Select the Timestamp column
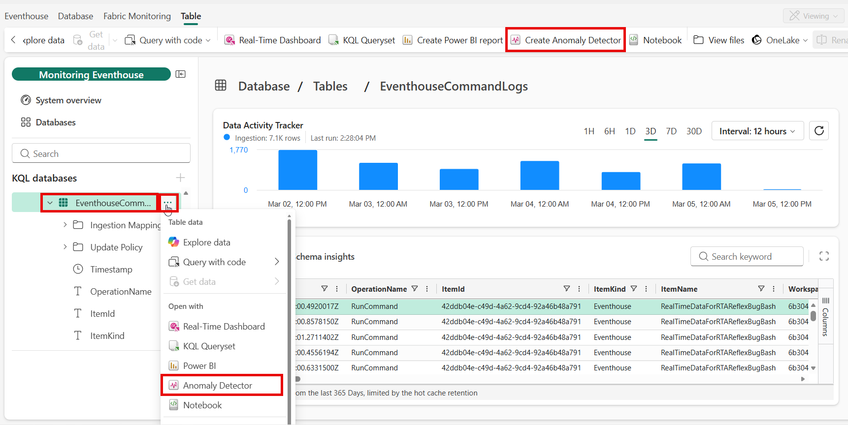Screen dimensions: 848x425 (111, 269)
